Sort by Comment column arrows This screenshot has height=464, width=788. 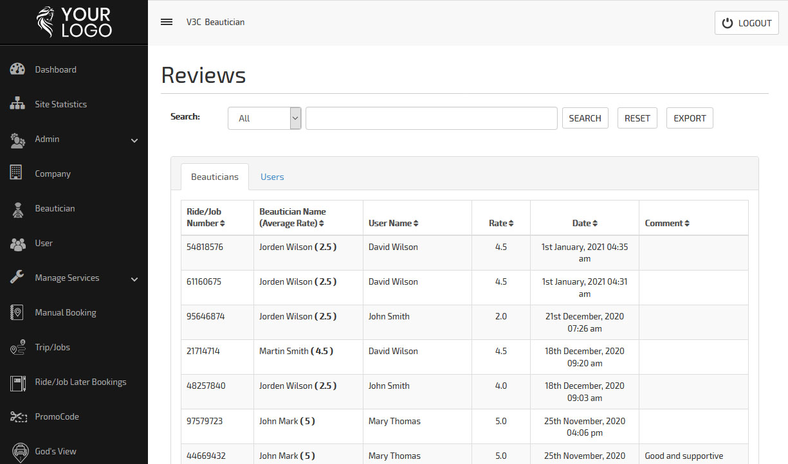[687, 224]
